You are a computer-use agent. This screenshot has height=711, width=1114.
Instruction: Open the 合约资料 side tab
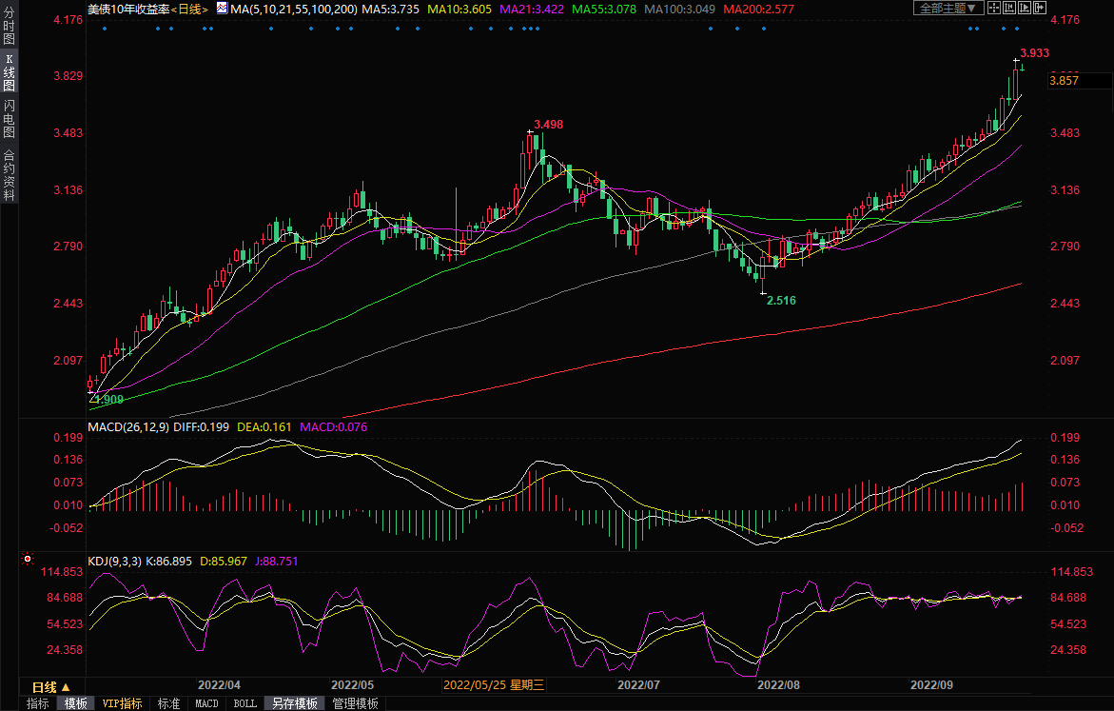tap(9, 174)
